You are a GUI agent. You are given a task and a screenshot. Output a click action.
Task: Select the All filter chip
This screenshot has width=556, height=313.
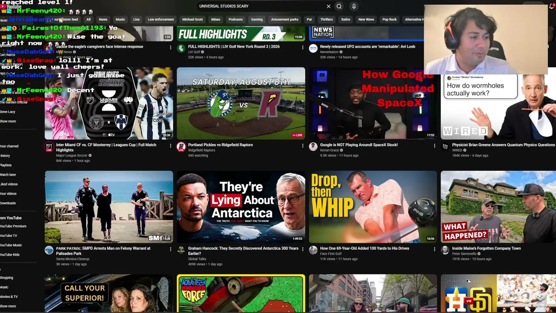pos(88,20)
